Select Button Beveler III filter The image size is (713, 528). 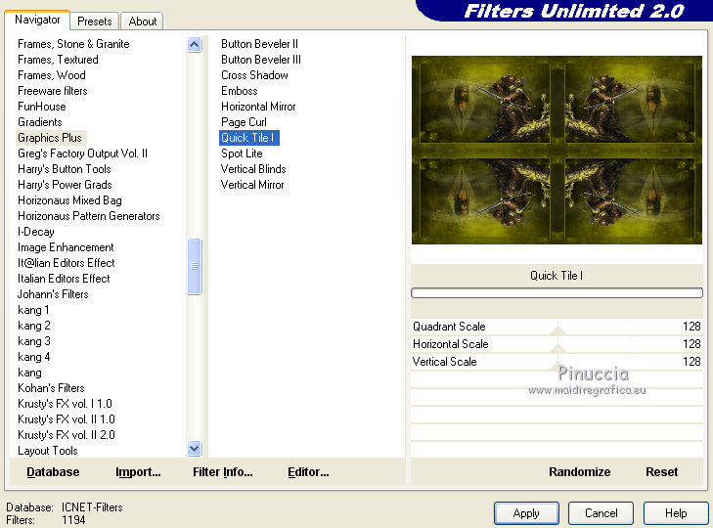261,60
